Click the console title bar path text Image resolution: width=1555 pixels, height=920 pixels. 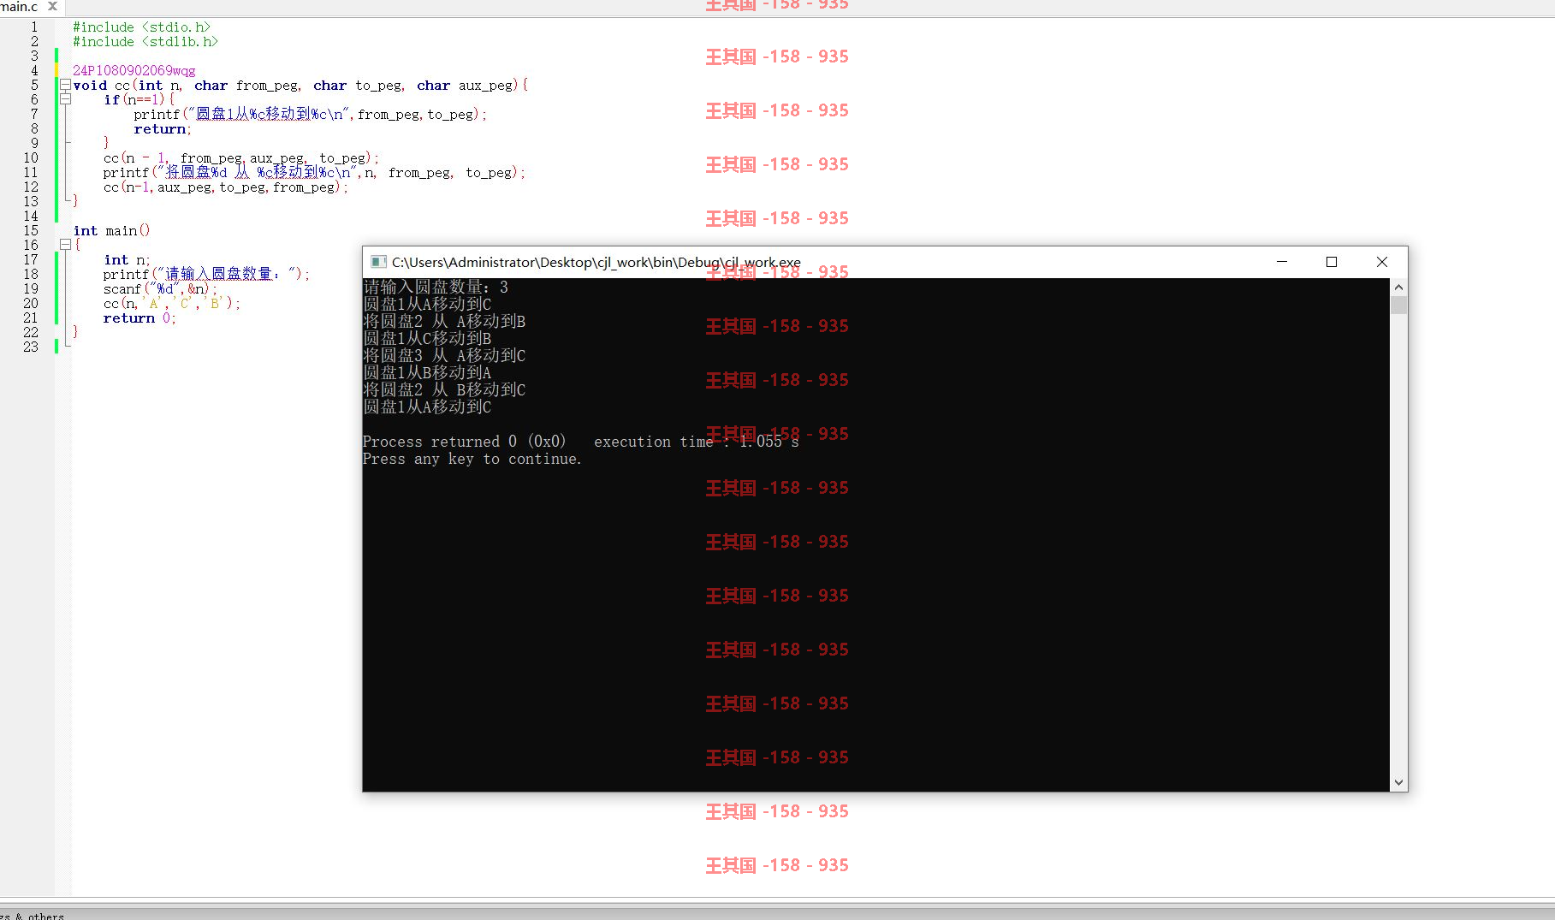[x=596, y=262]
